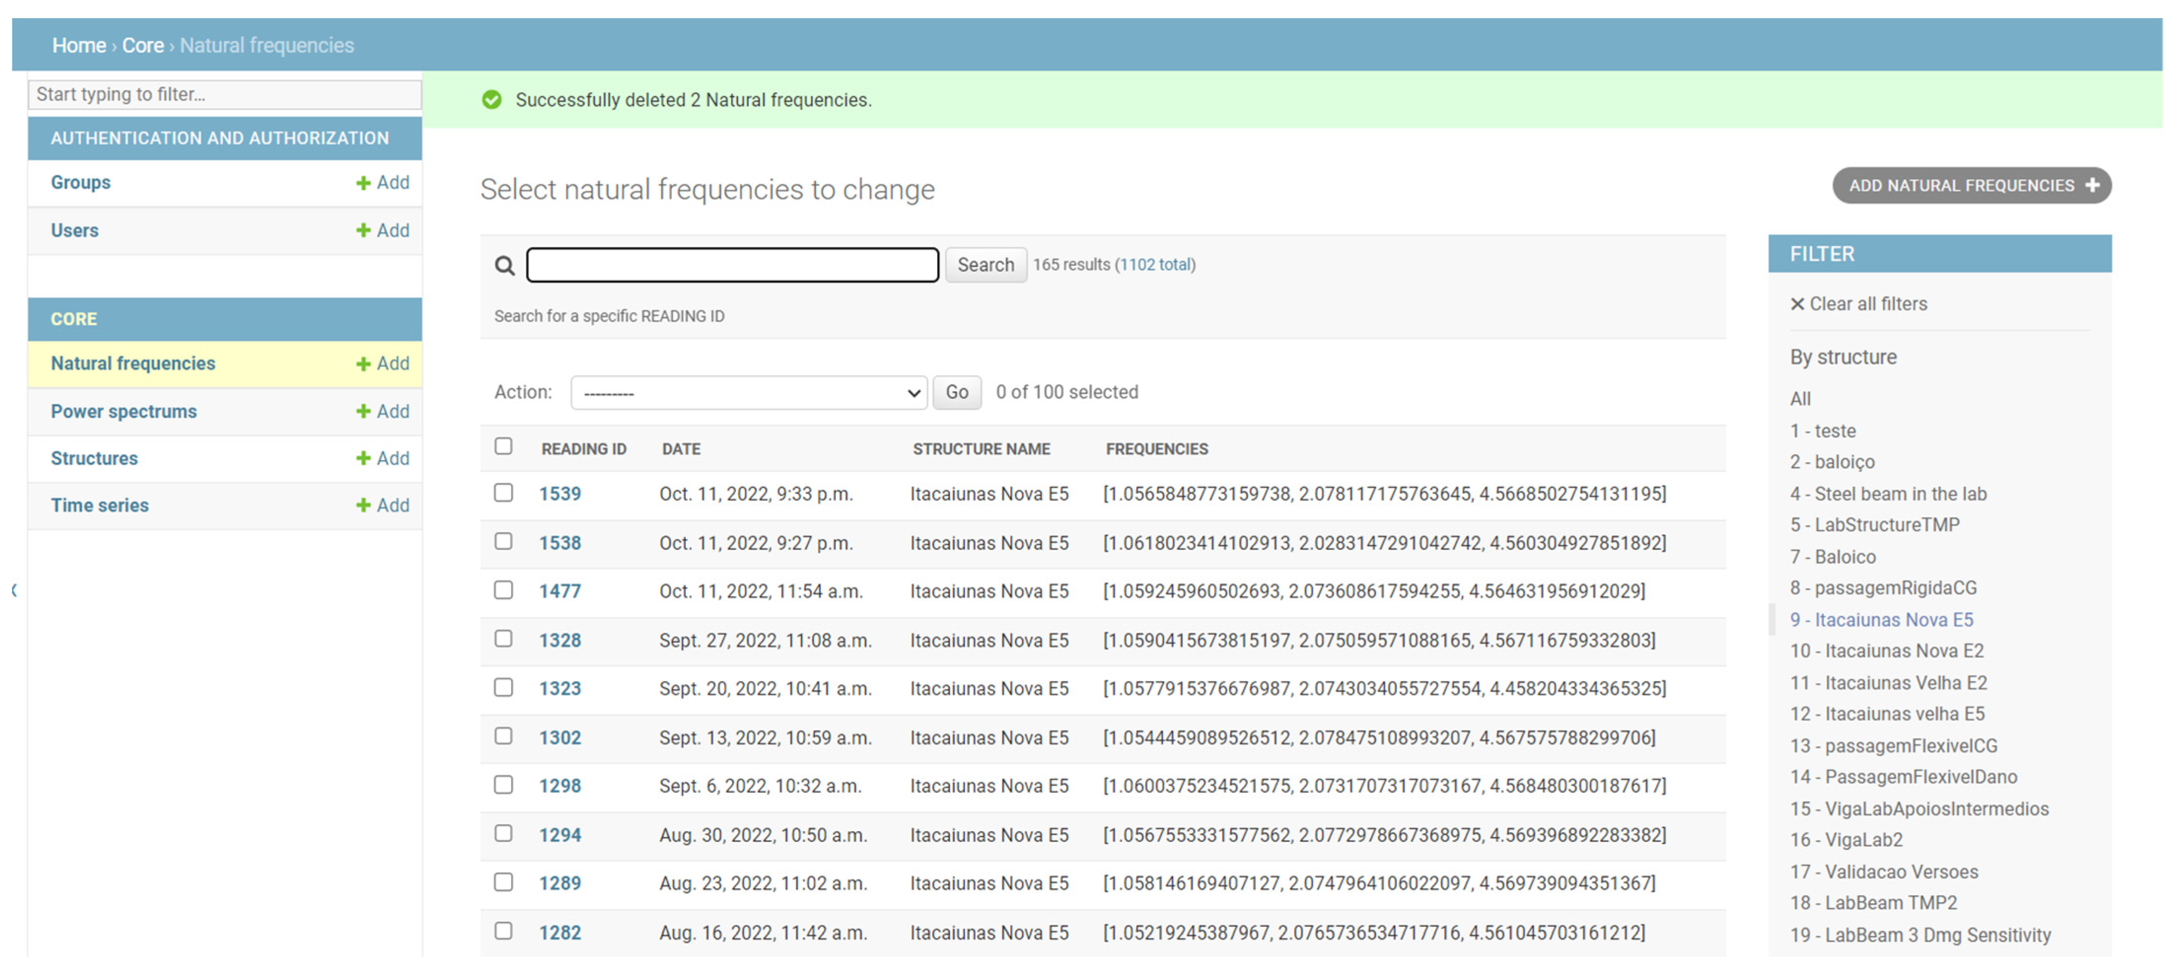Collapse sidebar using left edge arrow
Viewport: 2184px width, 979px height.
tap(14, 591)
